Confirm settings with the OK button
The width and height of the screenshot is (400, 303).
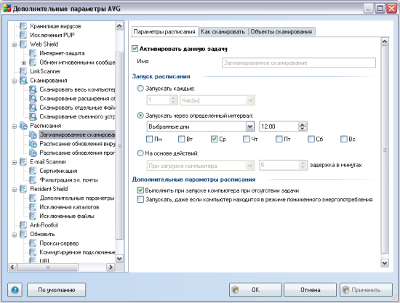[x=255, y=290]
